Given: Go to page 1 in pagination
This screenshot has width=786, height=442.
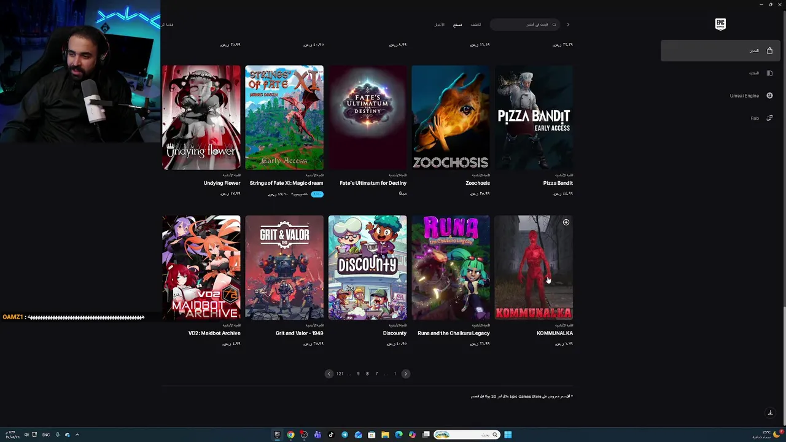Looking at the screenshot, I should [395, 374].
